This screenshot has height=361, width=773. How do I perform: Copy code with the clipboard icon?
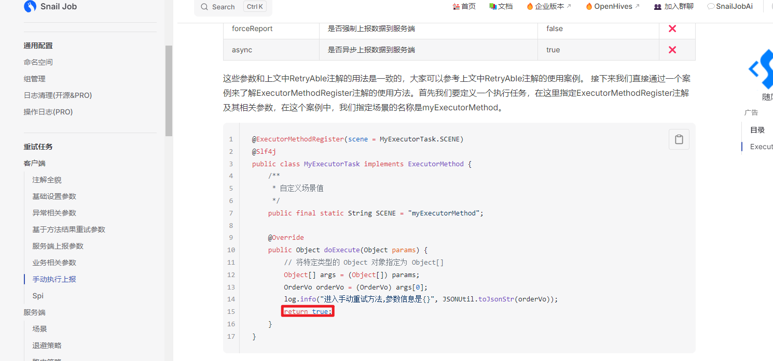coord(679,139)
